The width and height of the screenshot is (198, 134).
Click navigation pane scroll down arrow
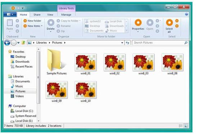39,121
